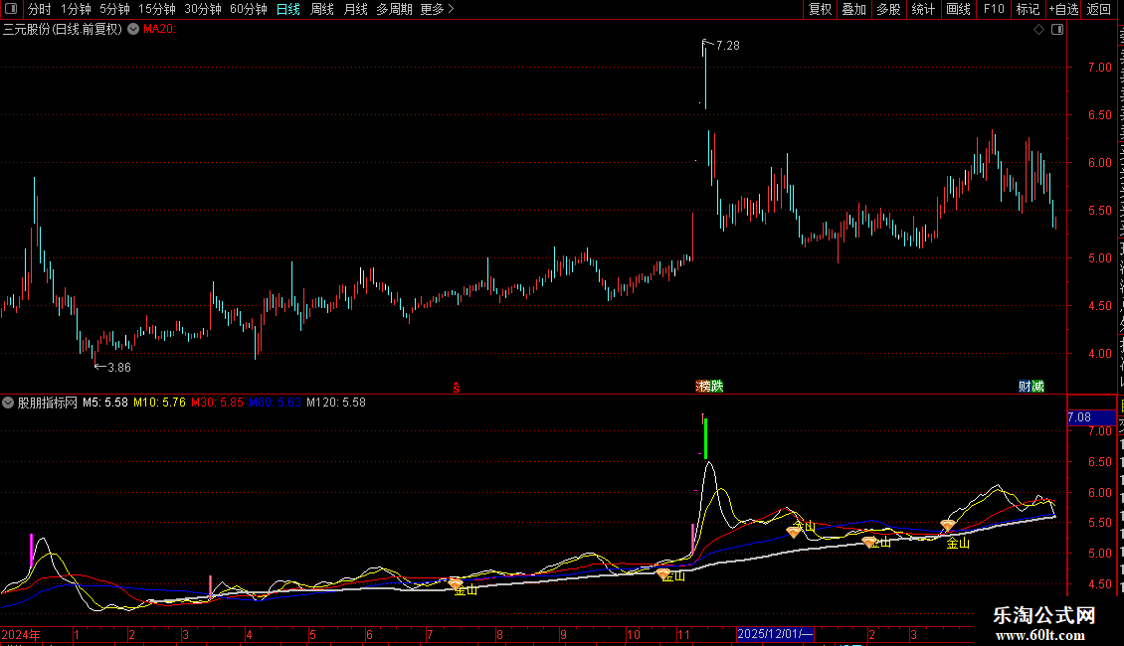Click the M5: 5.58 value
1124x646 pixels.
tap(105, 403)
